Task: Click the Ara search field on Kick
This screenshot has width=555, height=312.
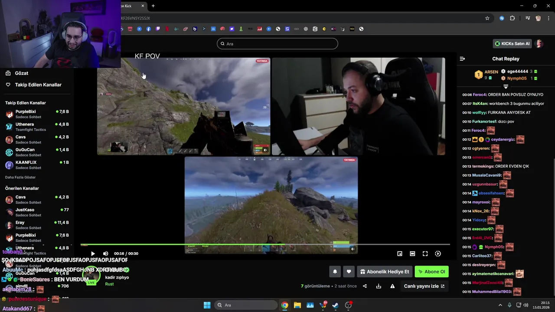Action: 277,44
